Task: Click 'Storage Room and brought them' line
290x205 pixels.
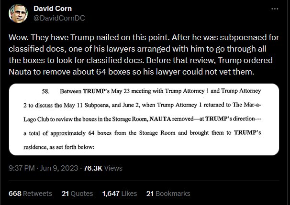Action: click(142, 133)
